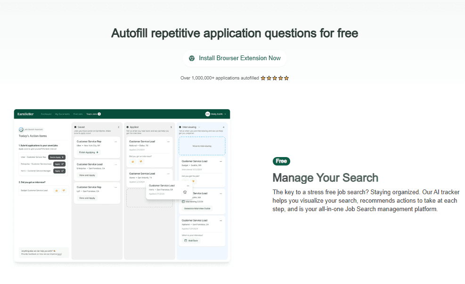465x284 pixels.
Task: Click thumbs up on the National job card
Action: (x=133, y=161)
